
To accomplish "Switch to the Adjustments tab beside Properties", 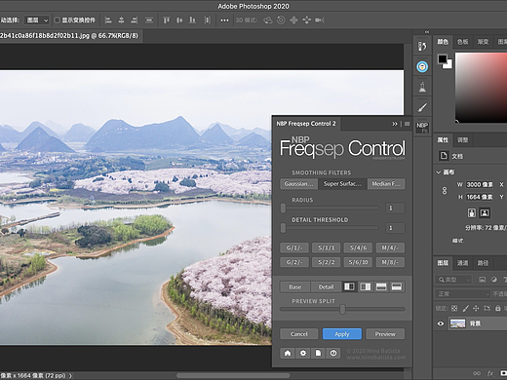I will click(463, 140).
